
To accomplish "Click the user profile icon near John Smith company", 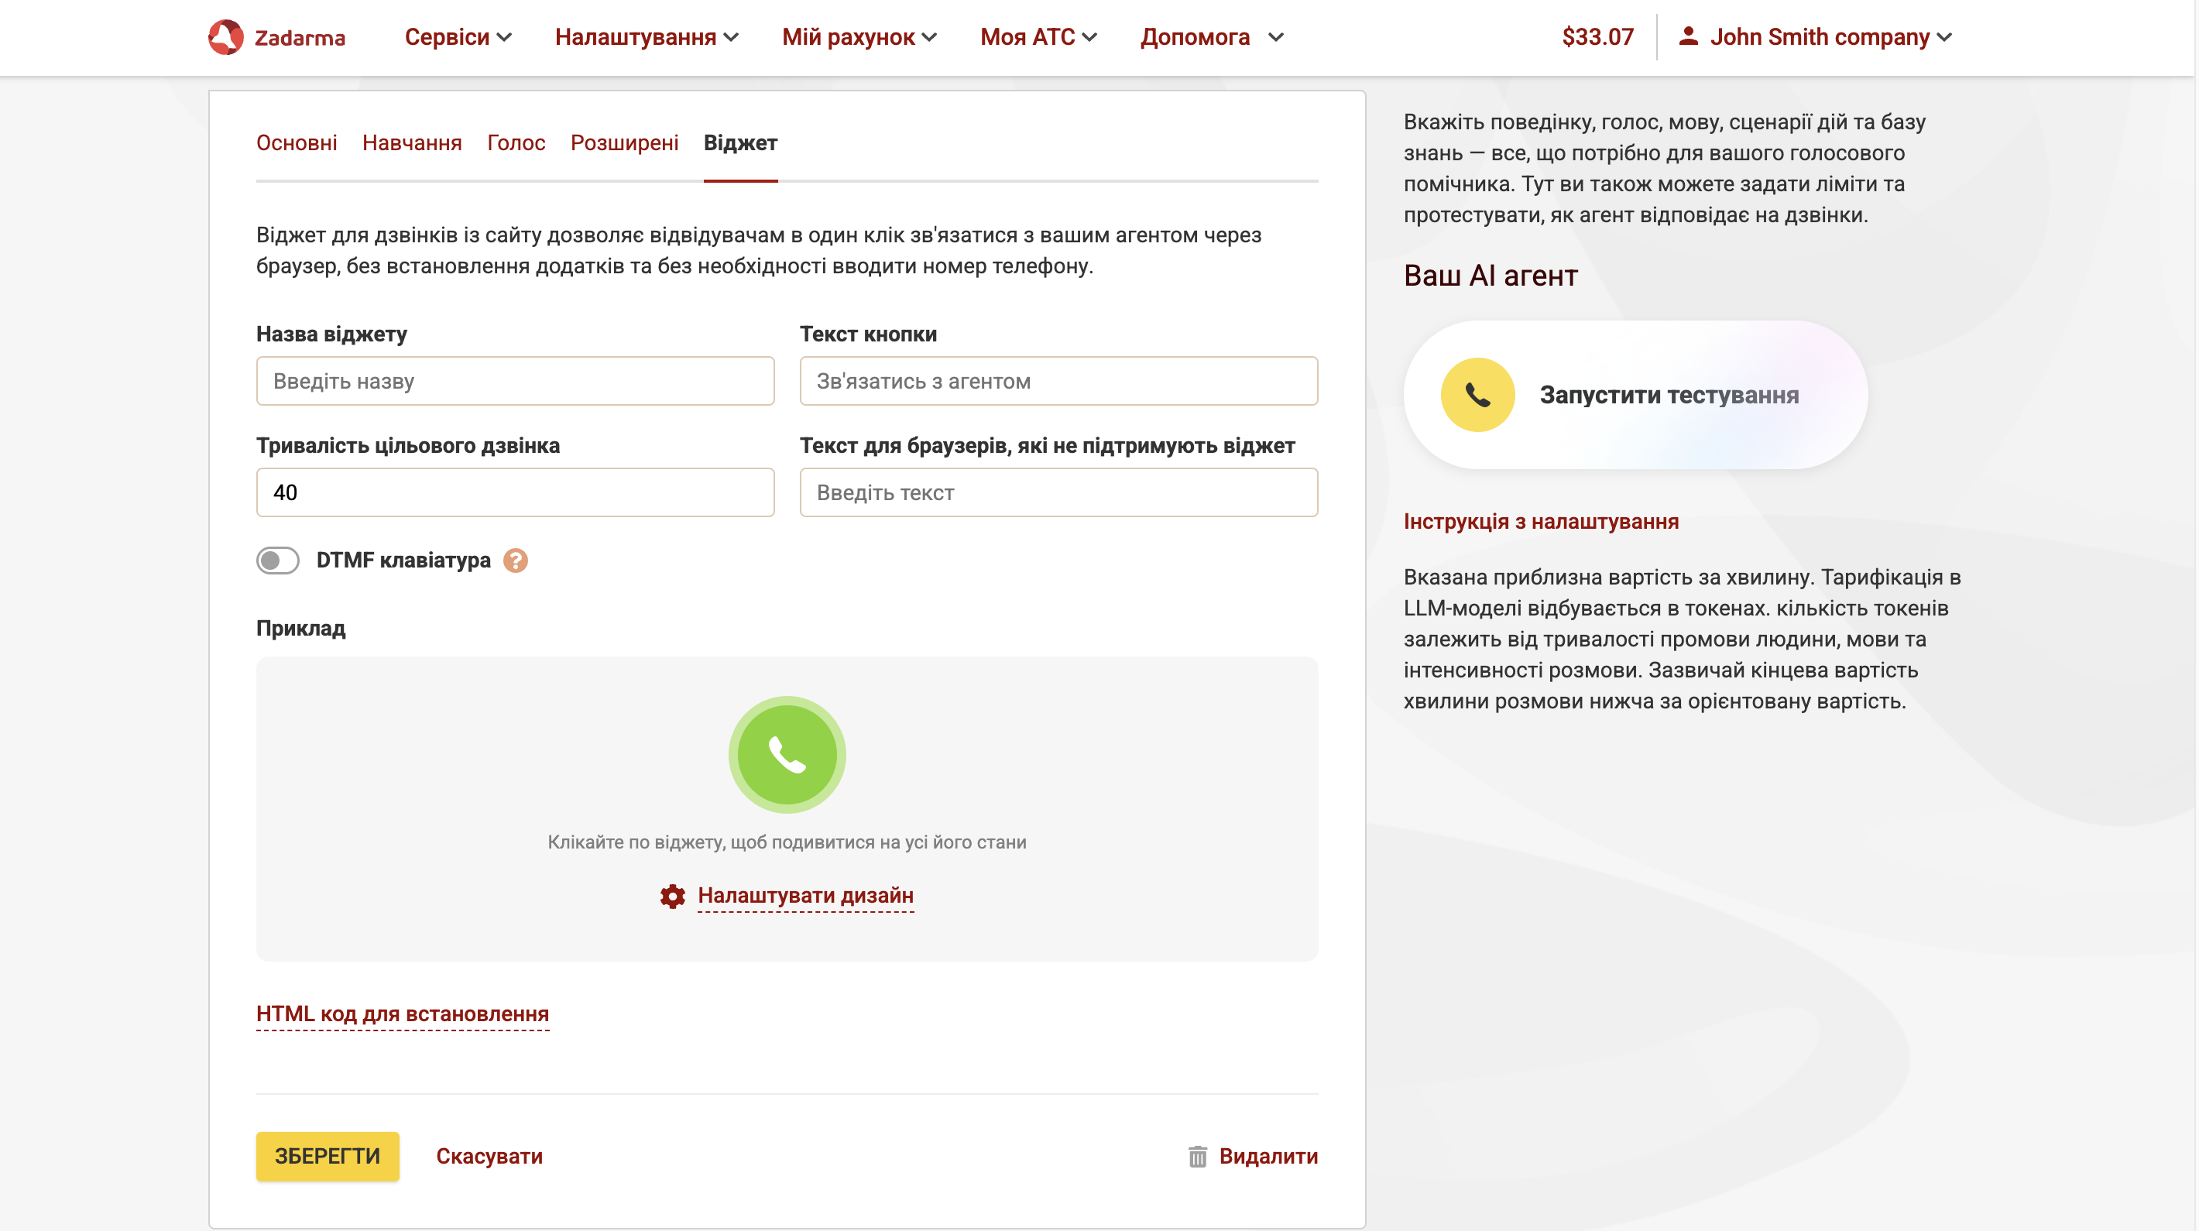I will [x=1688, y=36].
